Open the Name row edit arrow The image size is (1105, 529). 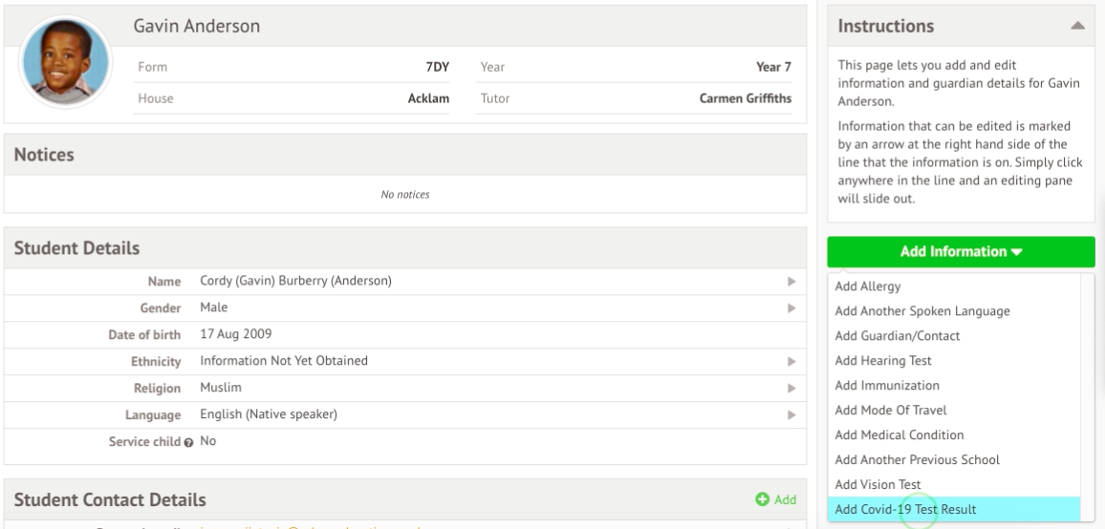click(791, 281)
